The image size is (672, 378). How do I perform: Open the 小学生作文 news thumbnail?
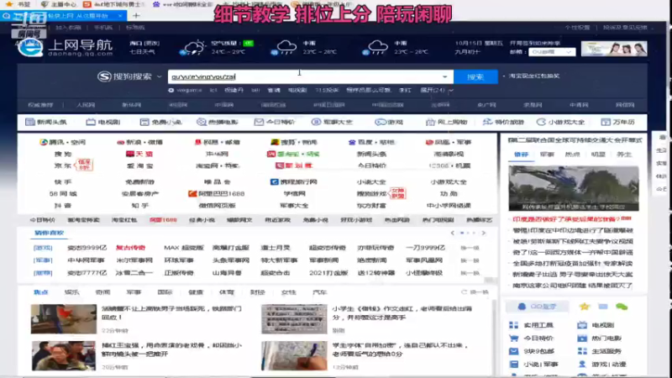[294, 319]
